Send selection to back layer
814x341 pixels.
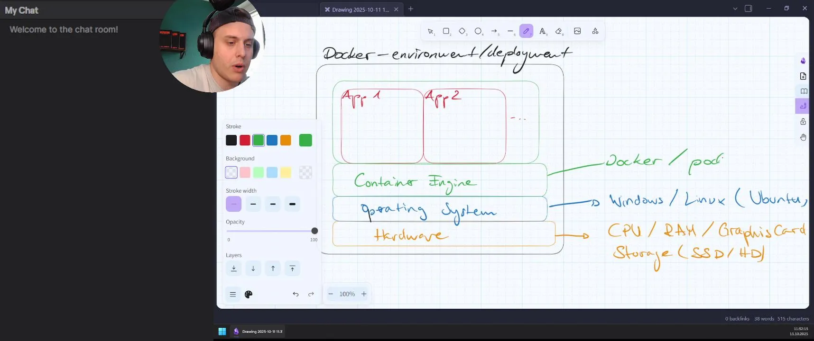click(233, 269)
